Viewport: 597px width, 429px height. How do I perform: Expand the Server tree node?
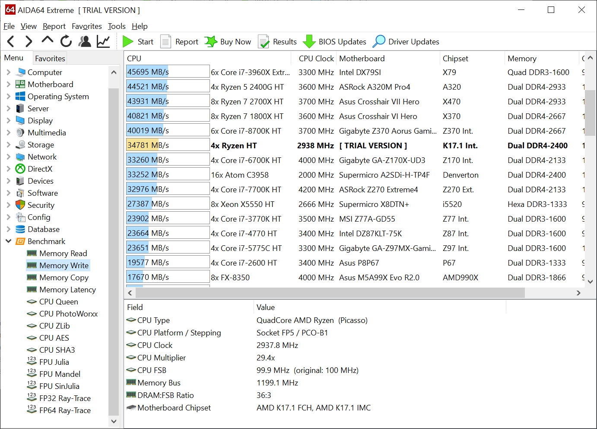tap(8, 109)
